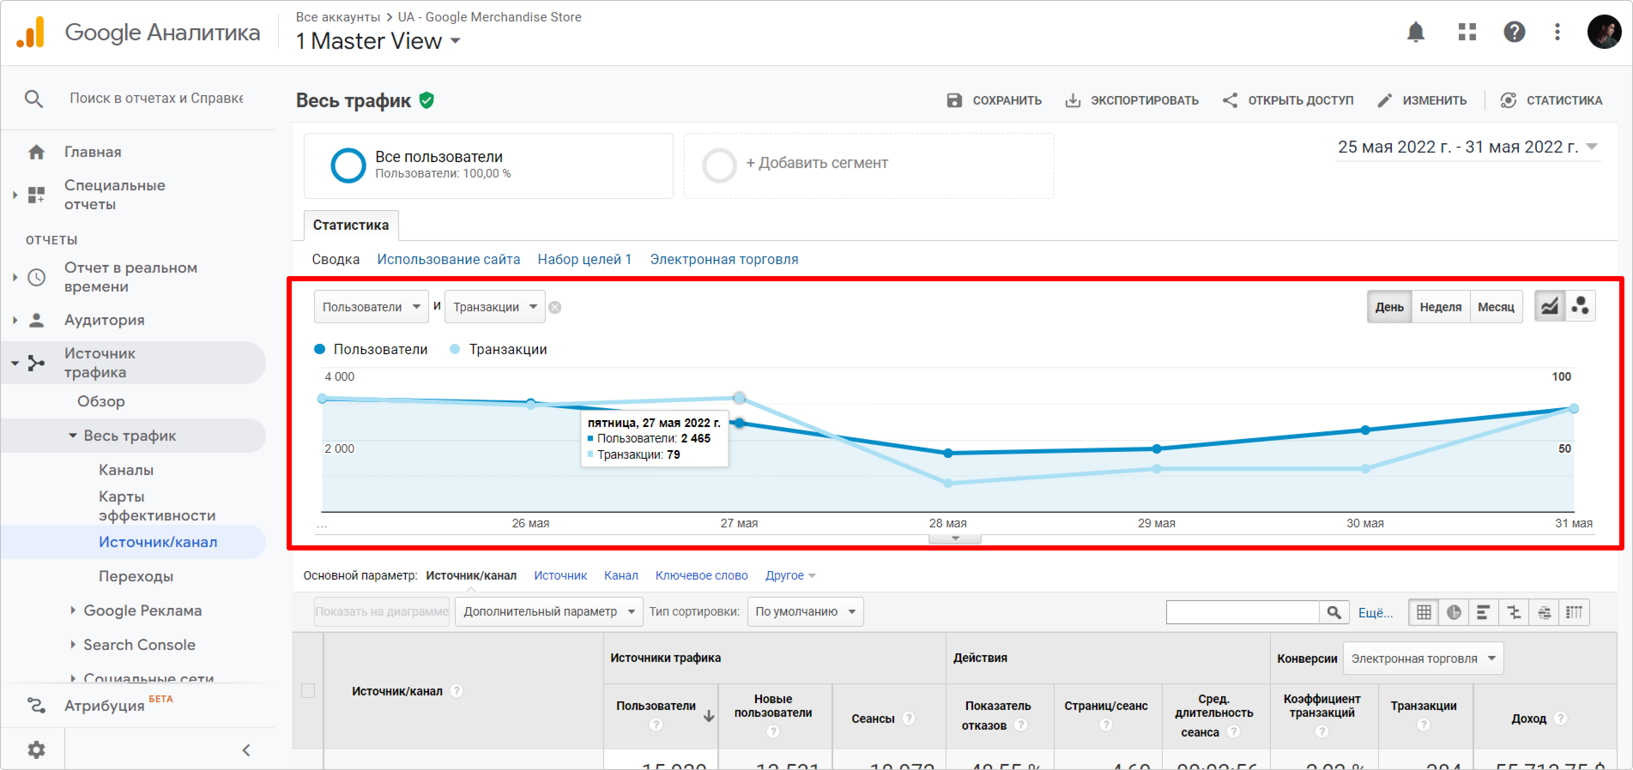The image size is (1633, 770).
Task: Select the pie chart table view icon
Action: [1454, 612]
